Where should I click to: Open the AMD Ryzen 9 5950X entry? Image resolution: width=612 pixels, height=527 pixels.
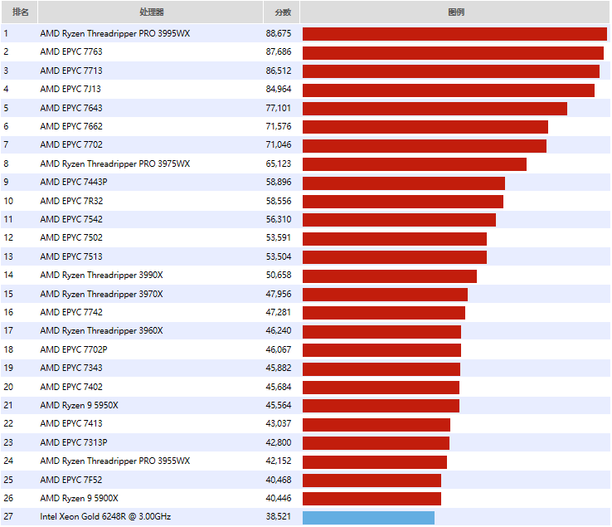click(79, 405)
